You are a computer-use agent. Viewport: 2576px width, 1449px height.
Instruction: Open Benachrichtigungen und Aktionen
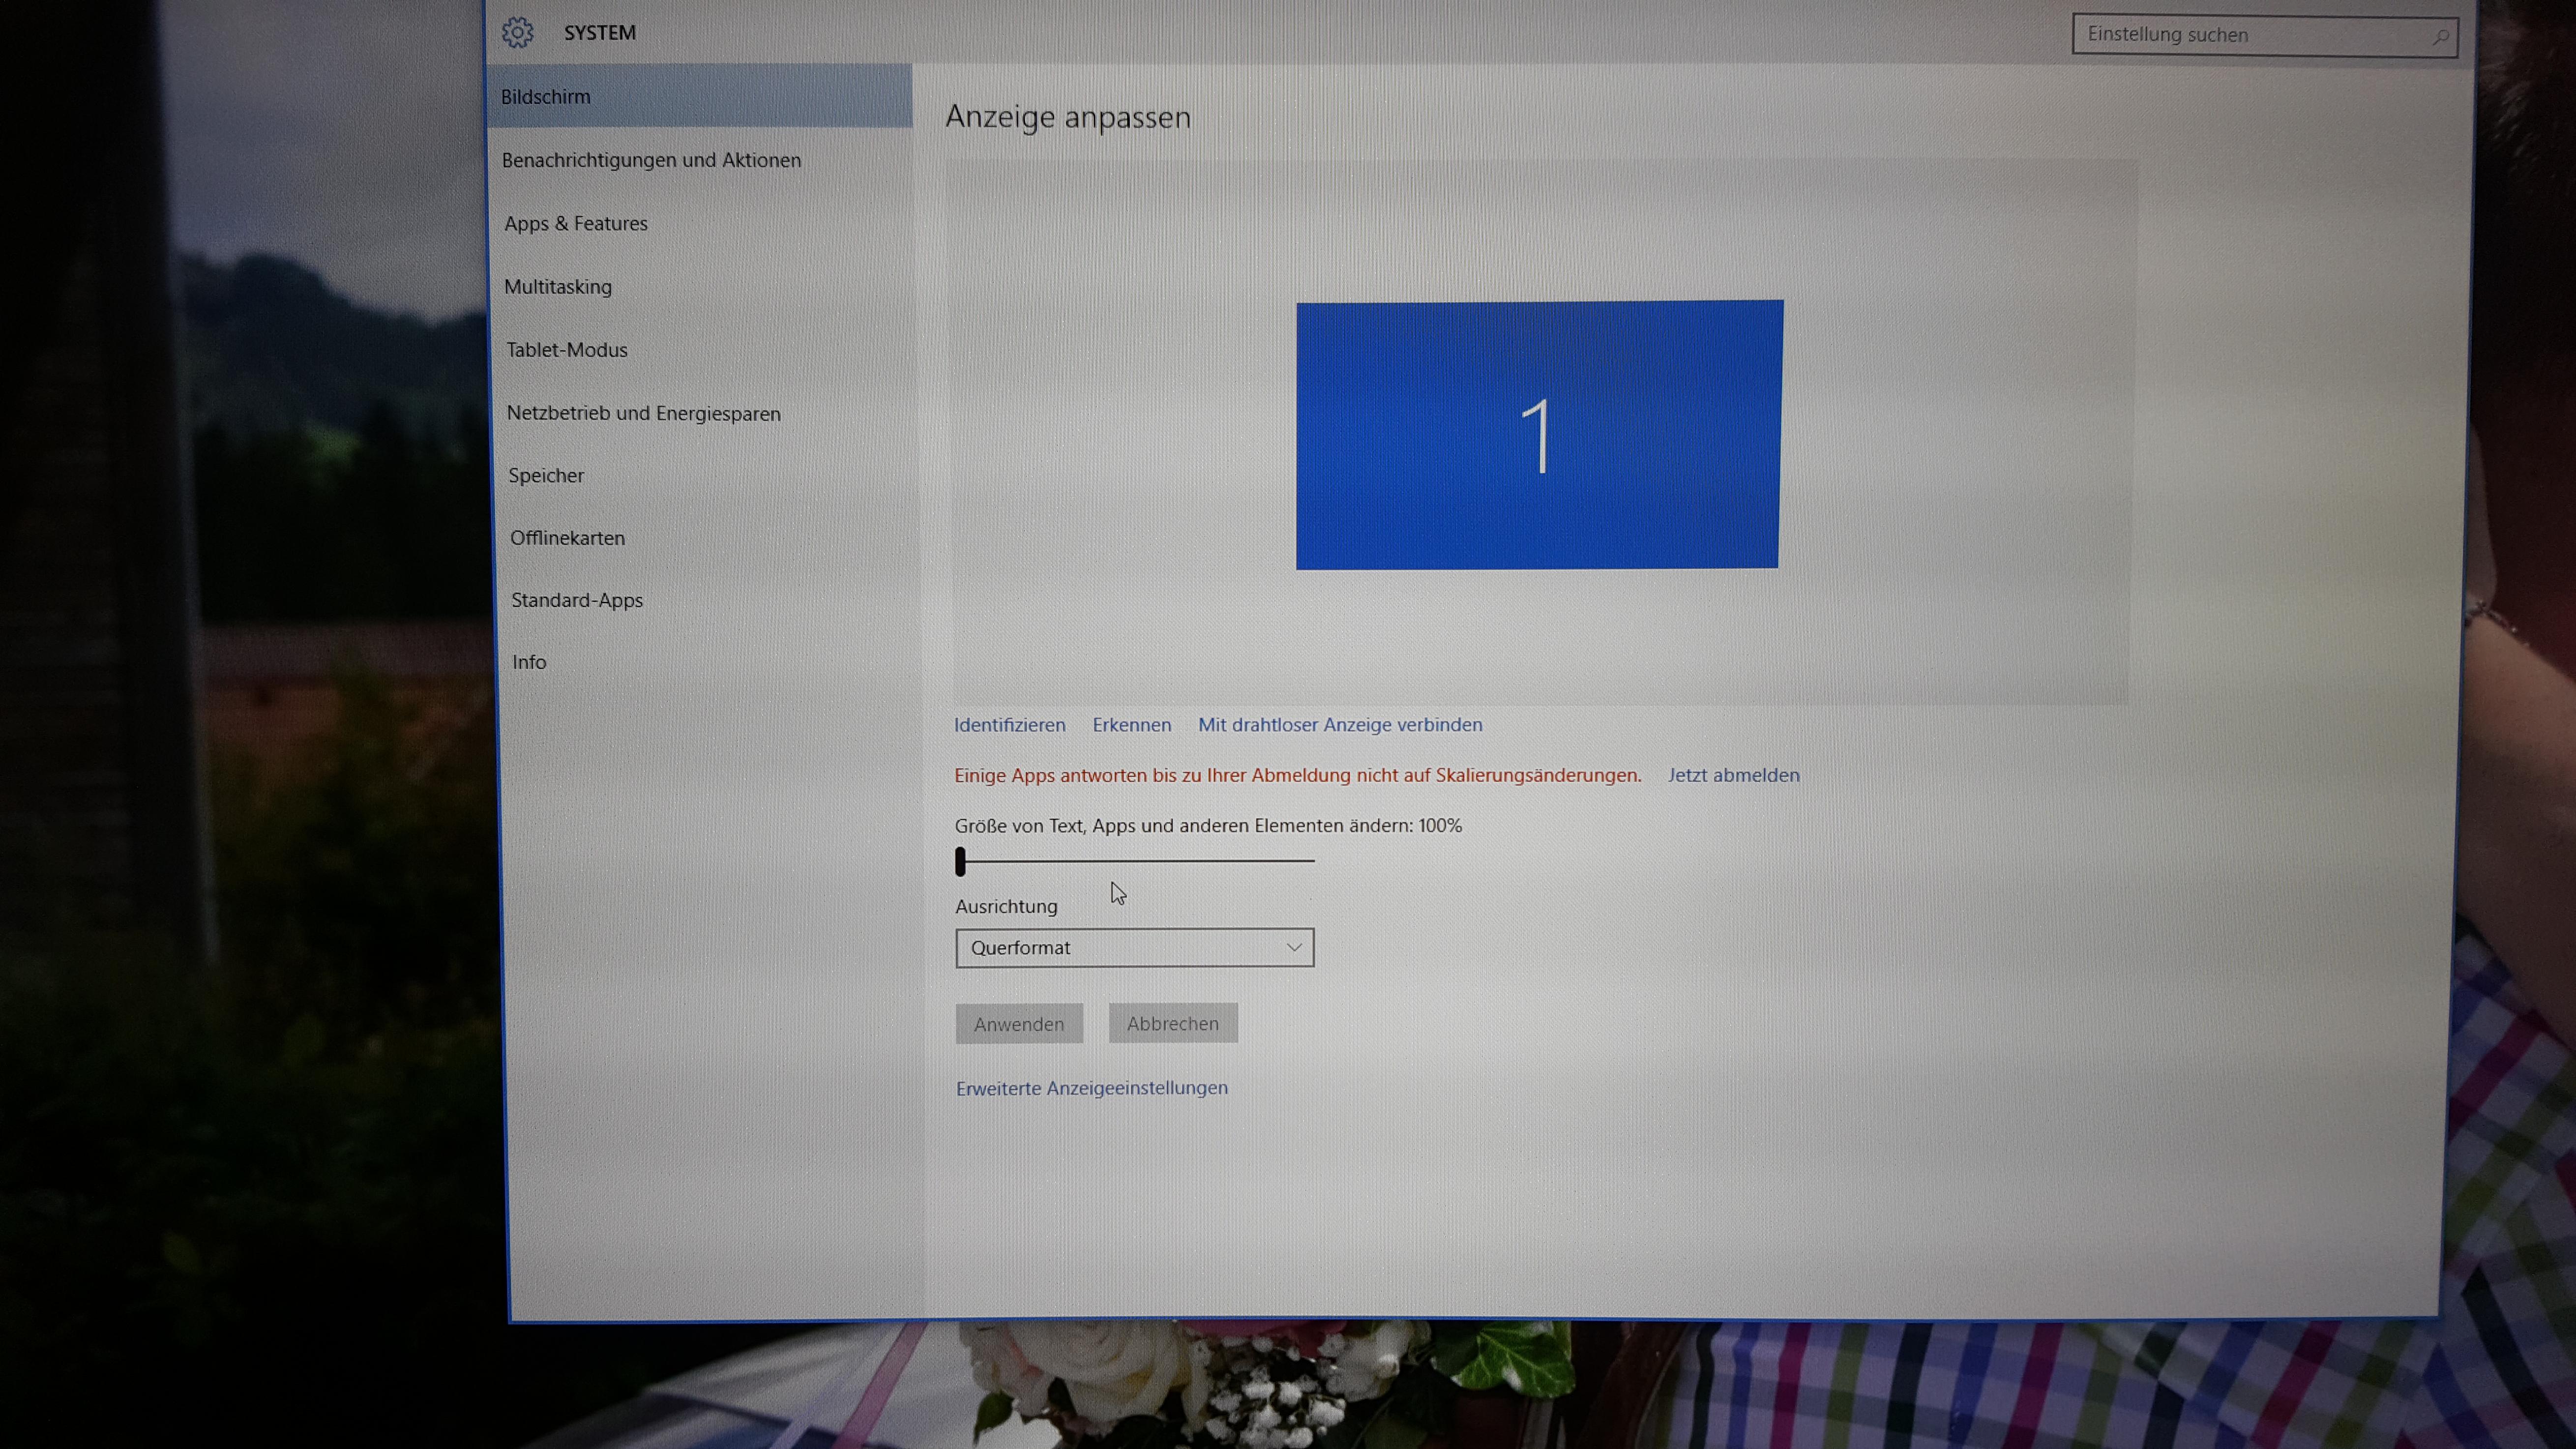pyautogui.click(x=651, y=160)
